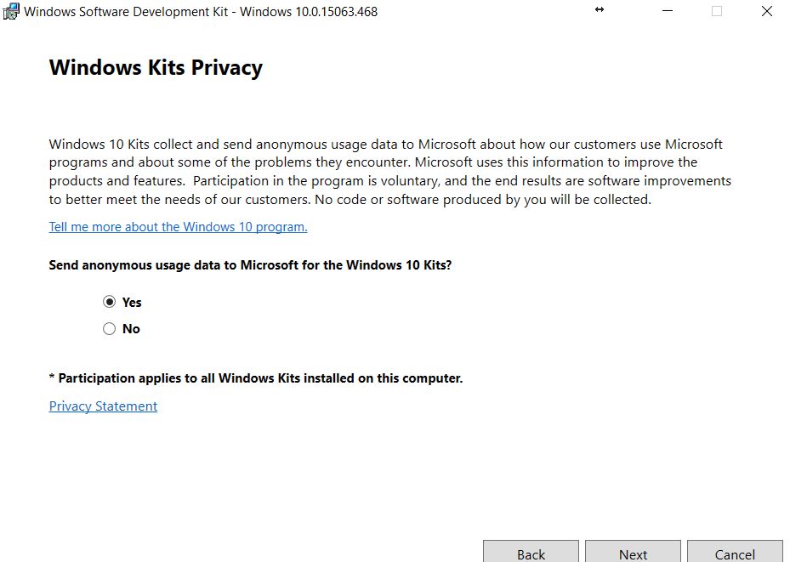Click the greyed-out maximize window button
Image resolution: width=790 pixels, height=562 pixels.
click(x=717, y=12)
